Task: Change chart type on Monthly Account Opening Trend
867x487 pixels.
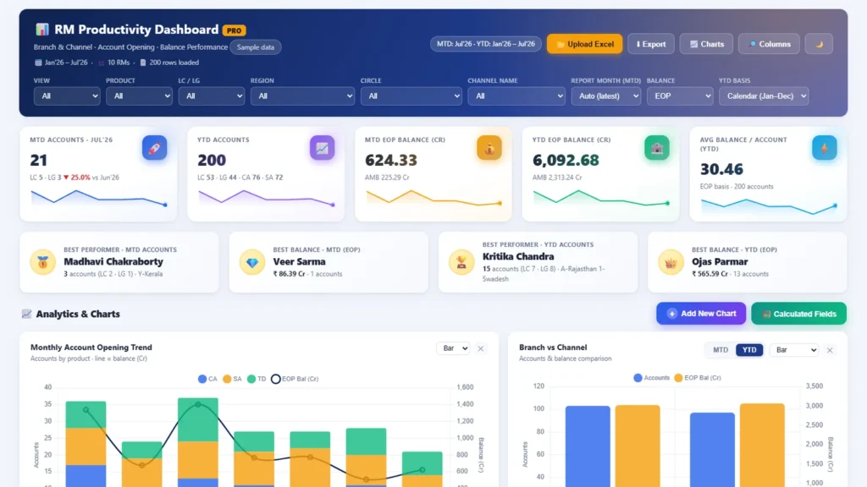Action: (x=454, y=348)
